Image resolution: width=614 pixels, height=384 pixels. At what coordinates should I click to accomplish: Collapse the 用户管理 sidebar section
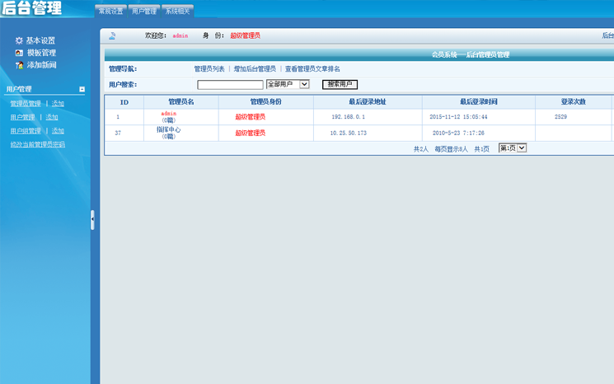[82, 89]
